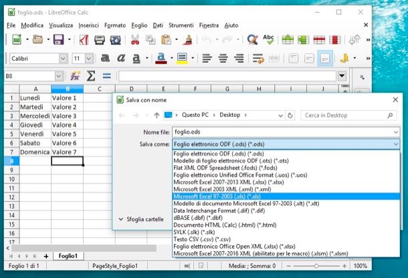Apply the background highlight color

coord(182,59)
